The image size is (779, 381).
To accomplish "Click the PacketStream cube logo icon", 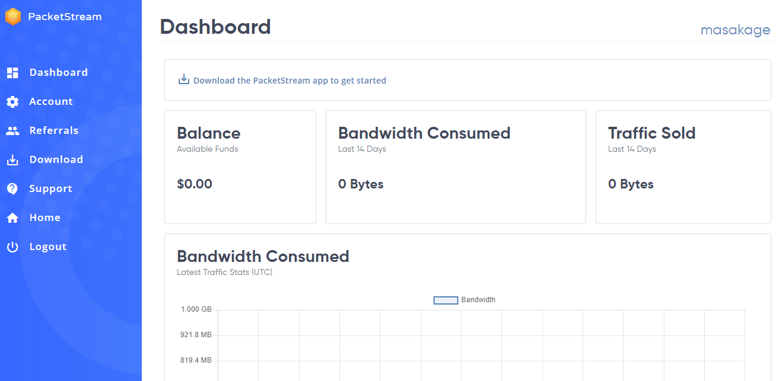I will [x=13, y=17].
